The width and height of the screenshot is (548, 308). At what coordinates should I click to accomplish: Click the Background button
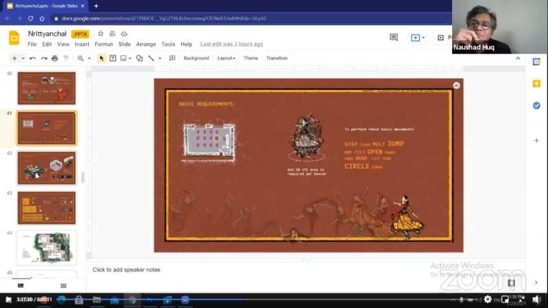(196, 58)
